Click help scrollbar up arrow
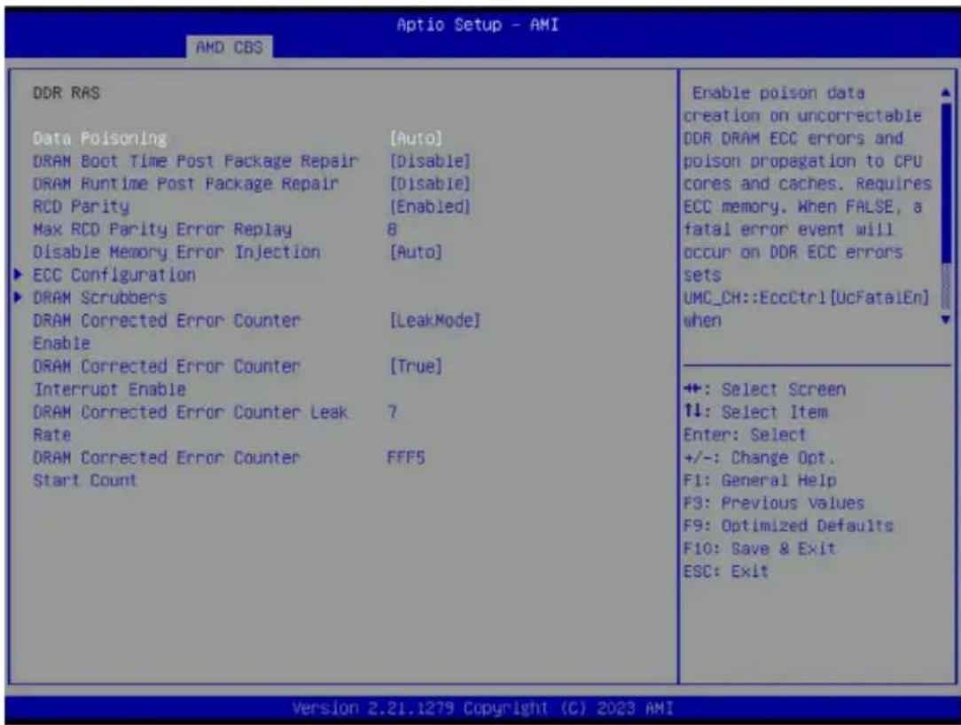 [x=946, y=93]
